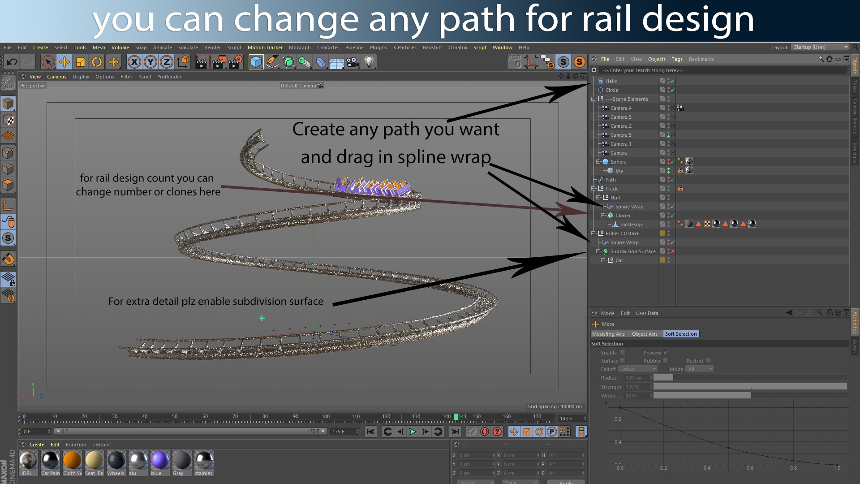Add a floor environment object
The height and width of the screenshot is (484, 860).
tap(337, 62)
